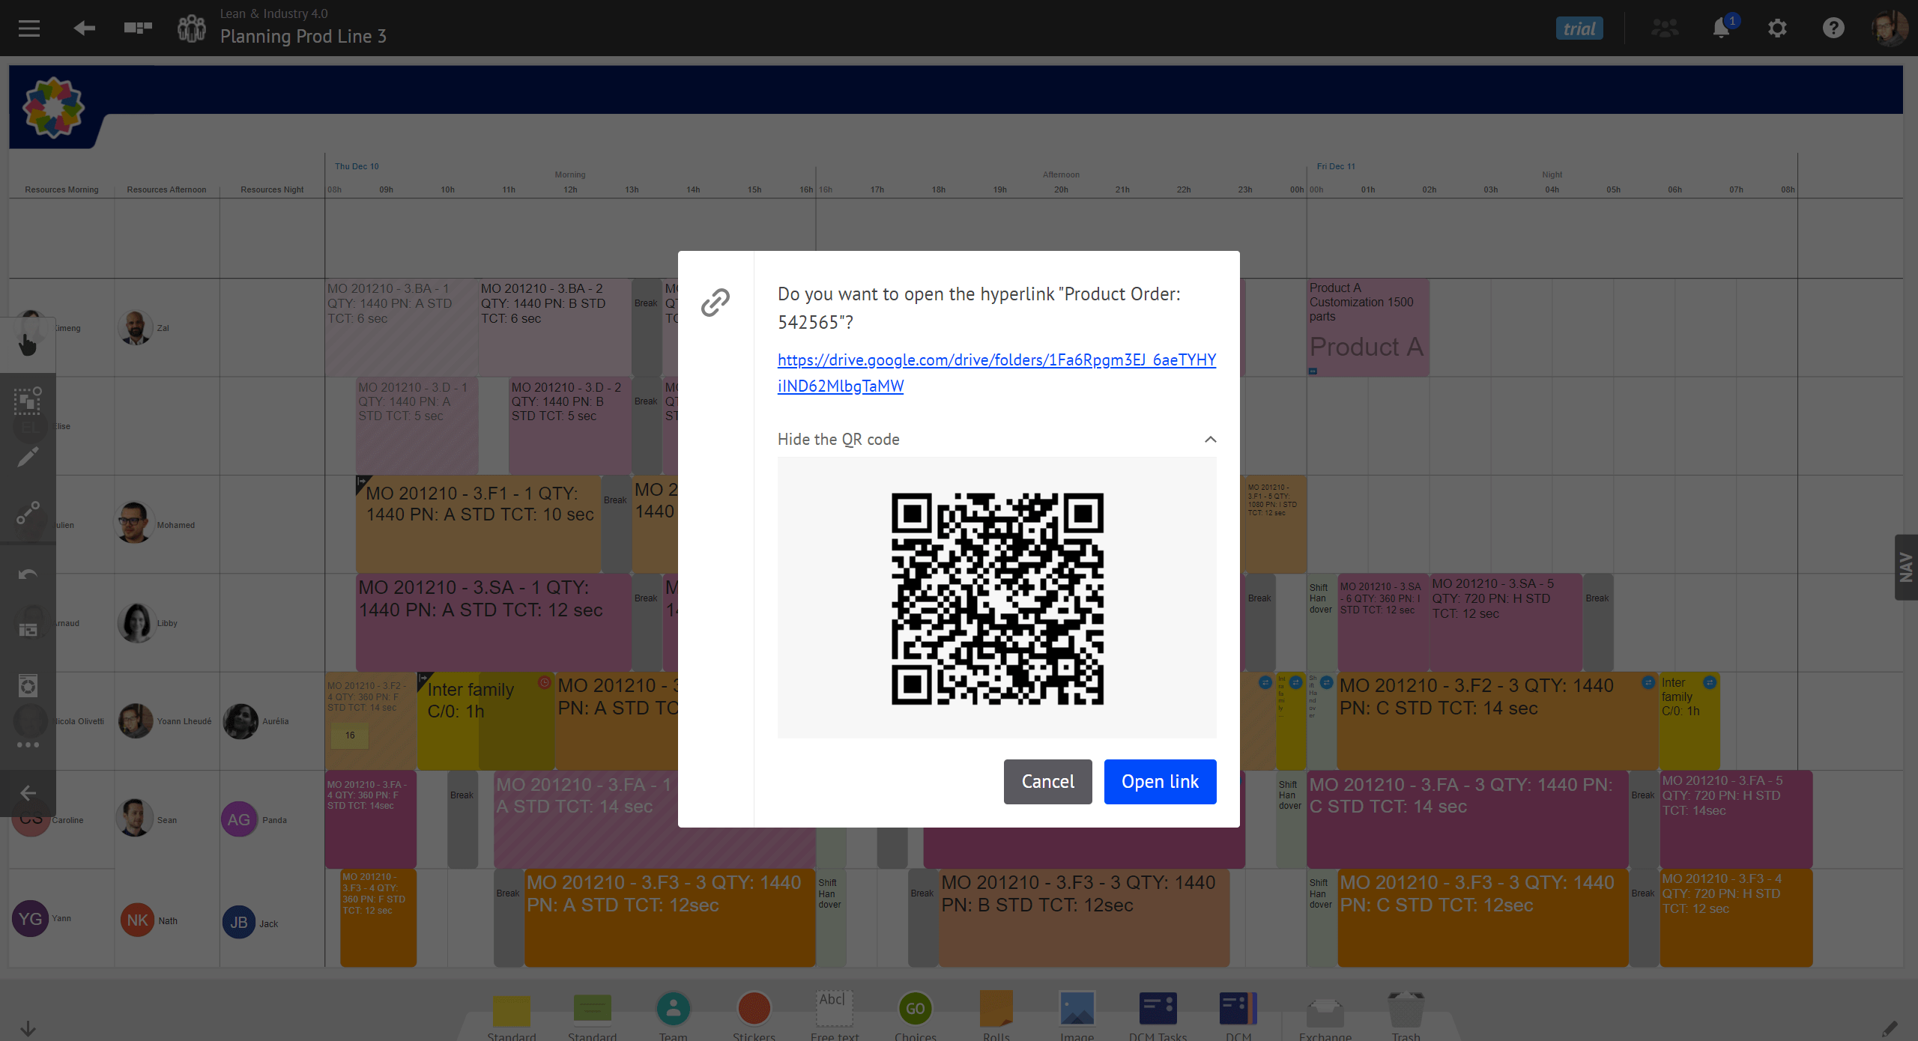The height and width of the screenshot is (1041, 1918).
Task: Open the settings gear
Action: point(1777,28)
